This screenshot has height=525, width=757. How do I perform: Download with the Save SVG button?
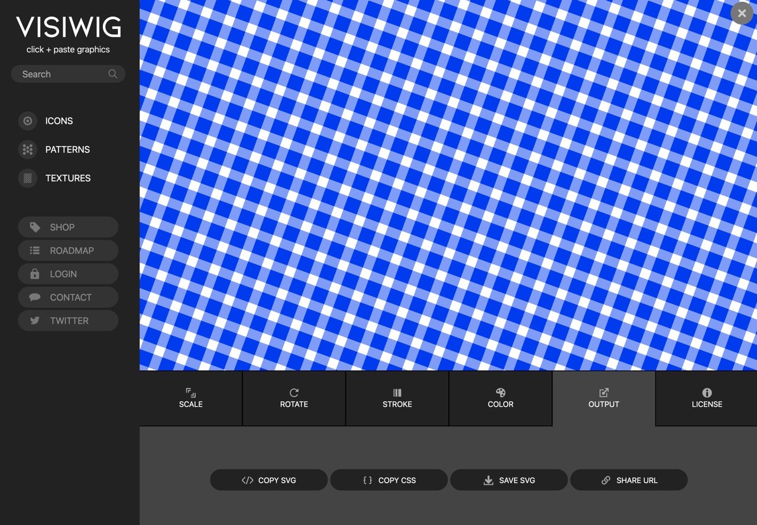pos(509,480)
